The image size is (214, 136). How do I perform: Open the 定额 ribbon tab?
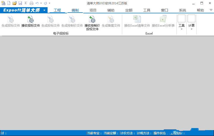click(129, 10)
